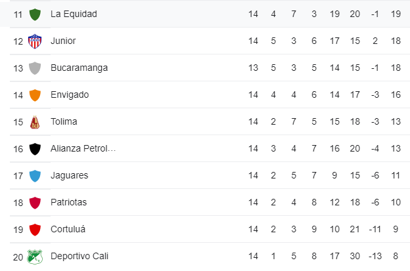Viewport: 410px width, 271px height.
Task: Click the crimson Patriotas shield icon
Action: click(35, 203)
